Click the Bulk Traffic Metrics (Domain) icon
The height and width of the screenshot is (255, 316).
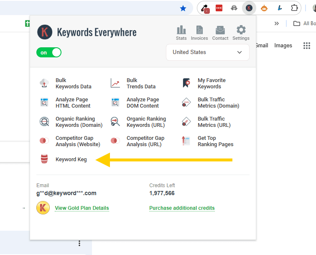pos(186,102)
